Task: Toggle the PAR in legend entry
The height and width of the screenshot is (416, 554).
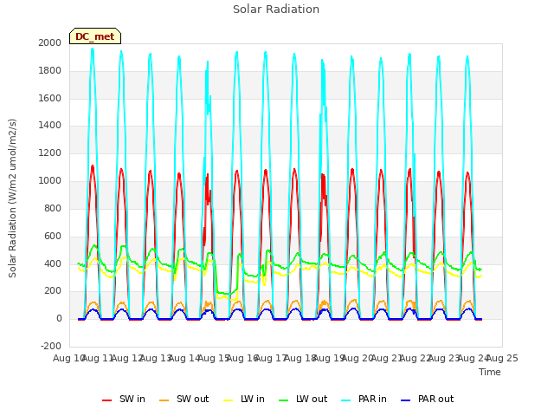Action: [364, 399]
